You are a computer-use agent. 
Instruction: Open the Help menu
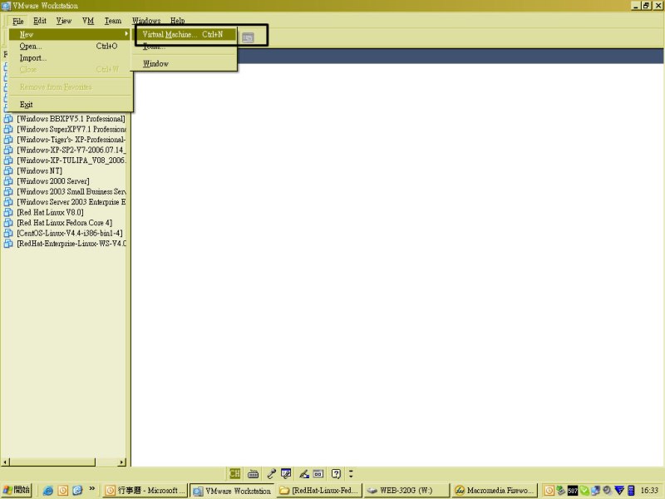pos(177,21)
